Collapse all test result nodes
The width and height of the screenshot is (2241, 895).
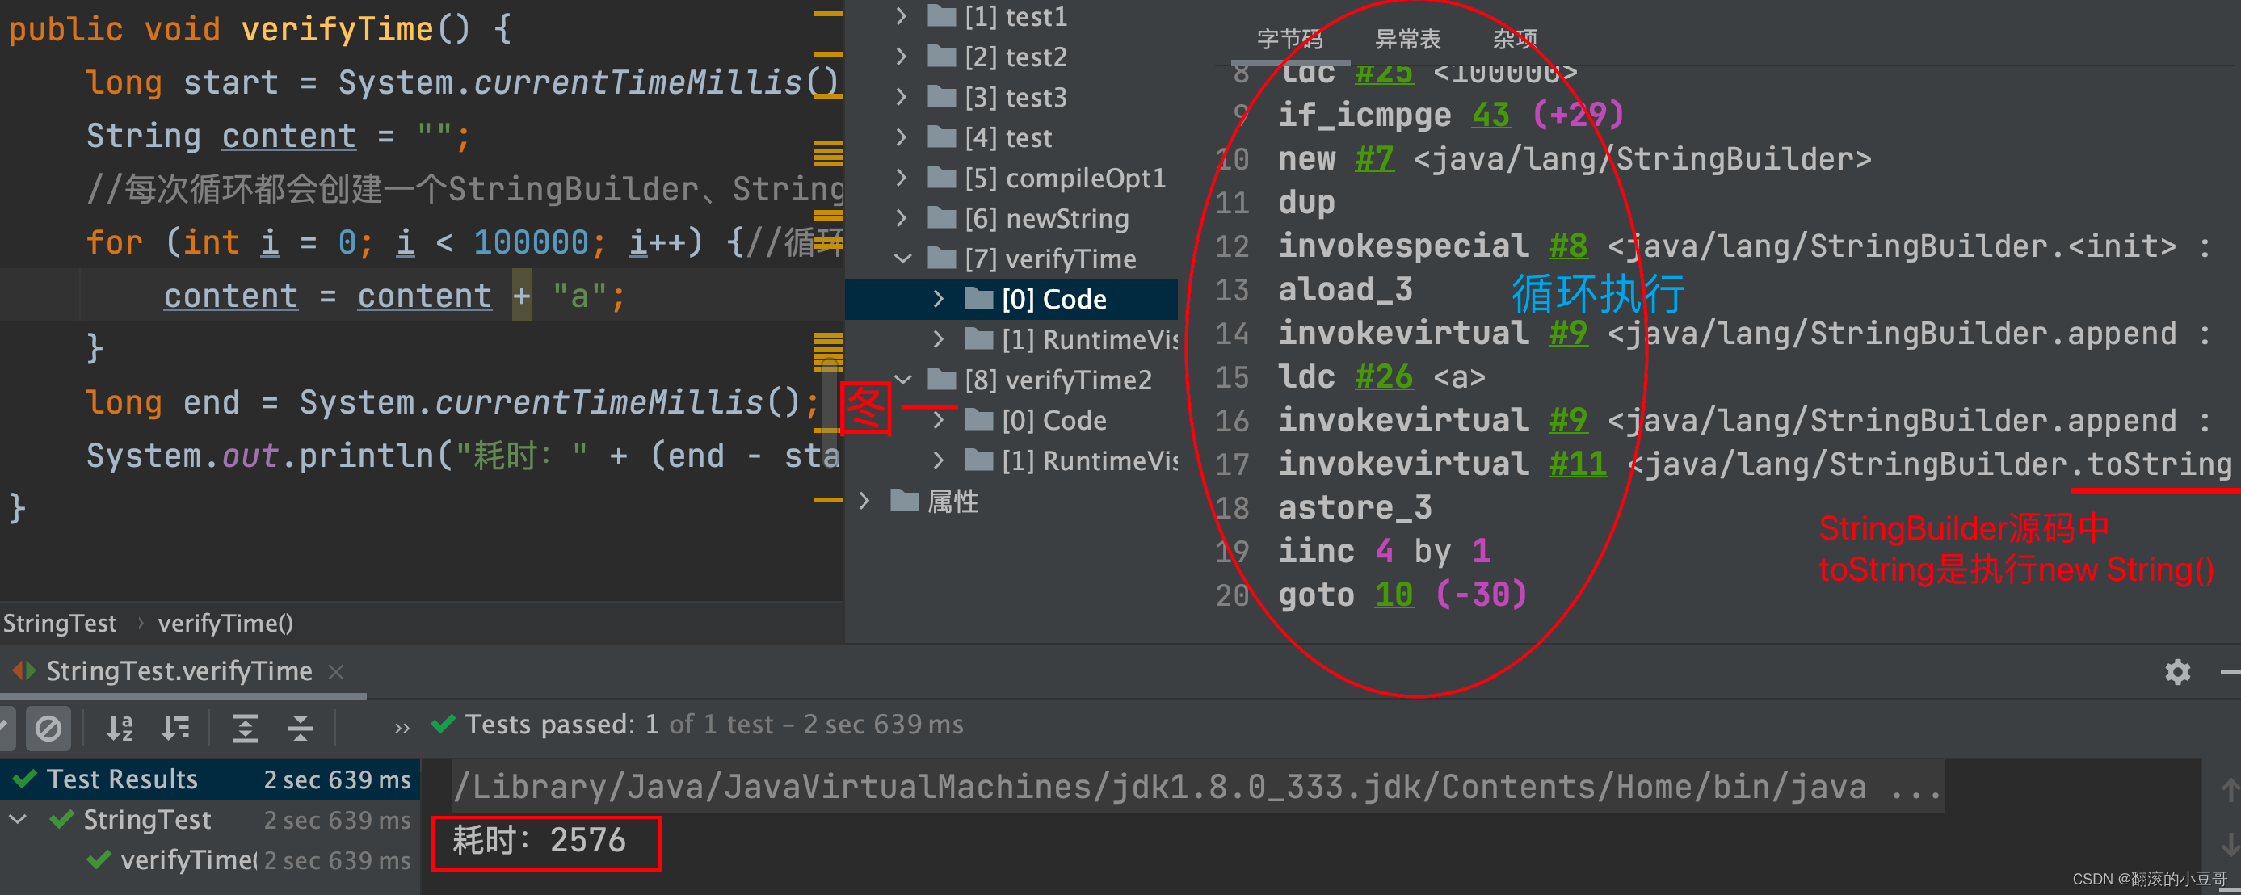click(301, 728)
